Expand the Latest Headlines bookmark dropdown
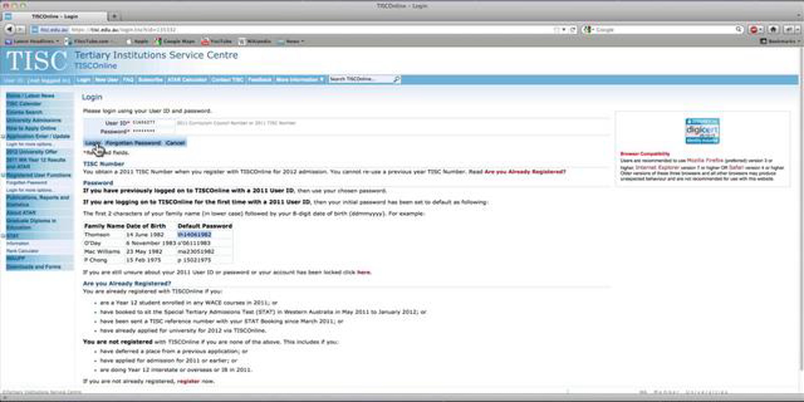Screen dimensions: 804x402 [33, 42]
